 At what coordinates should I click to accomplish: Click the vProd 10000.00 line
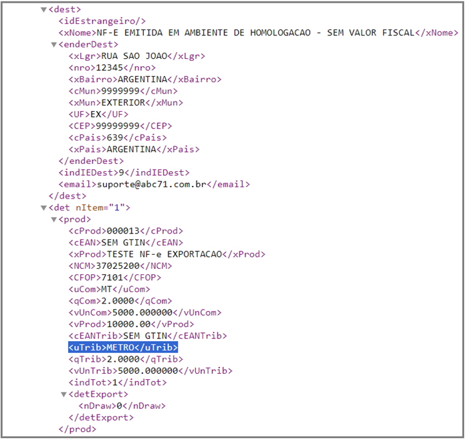pyautogui.click(x=131, y=324)
